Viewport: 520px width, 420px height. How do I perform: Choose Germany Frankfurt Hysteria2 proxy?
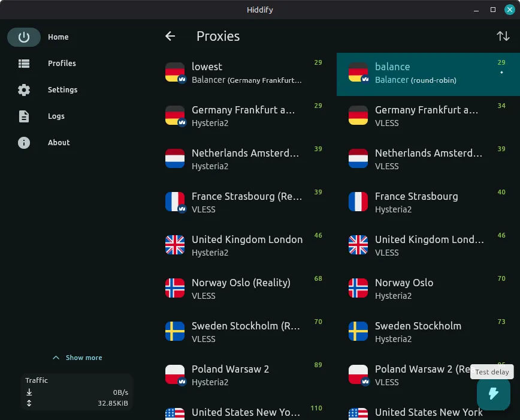tap(245, 116)
